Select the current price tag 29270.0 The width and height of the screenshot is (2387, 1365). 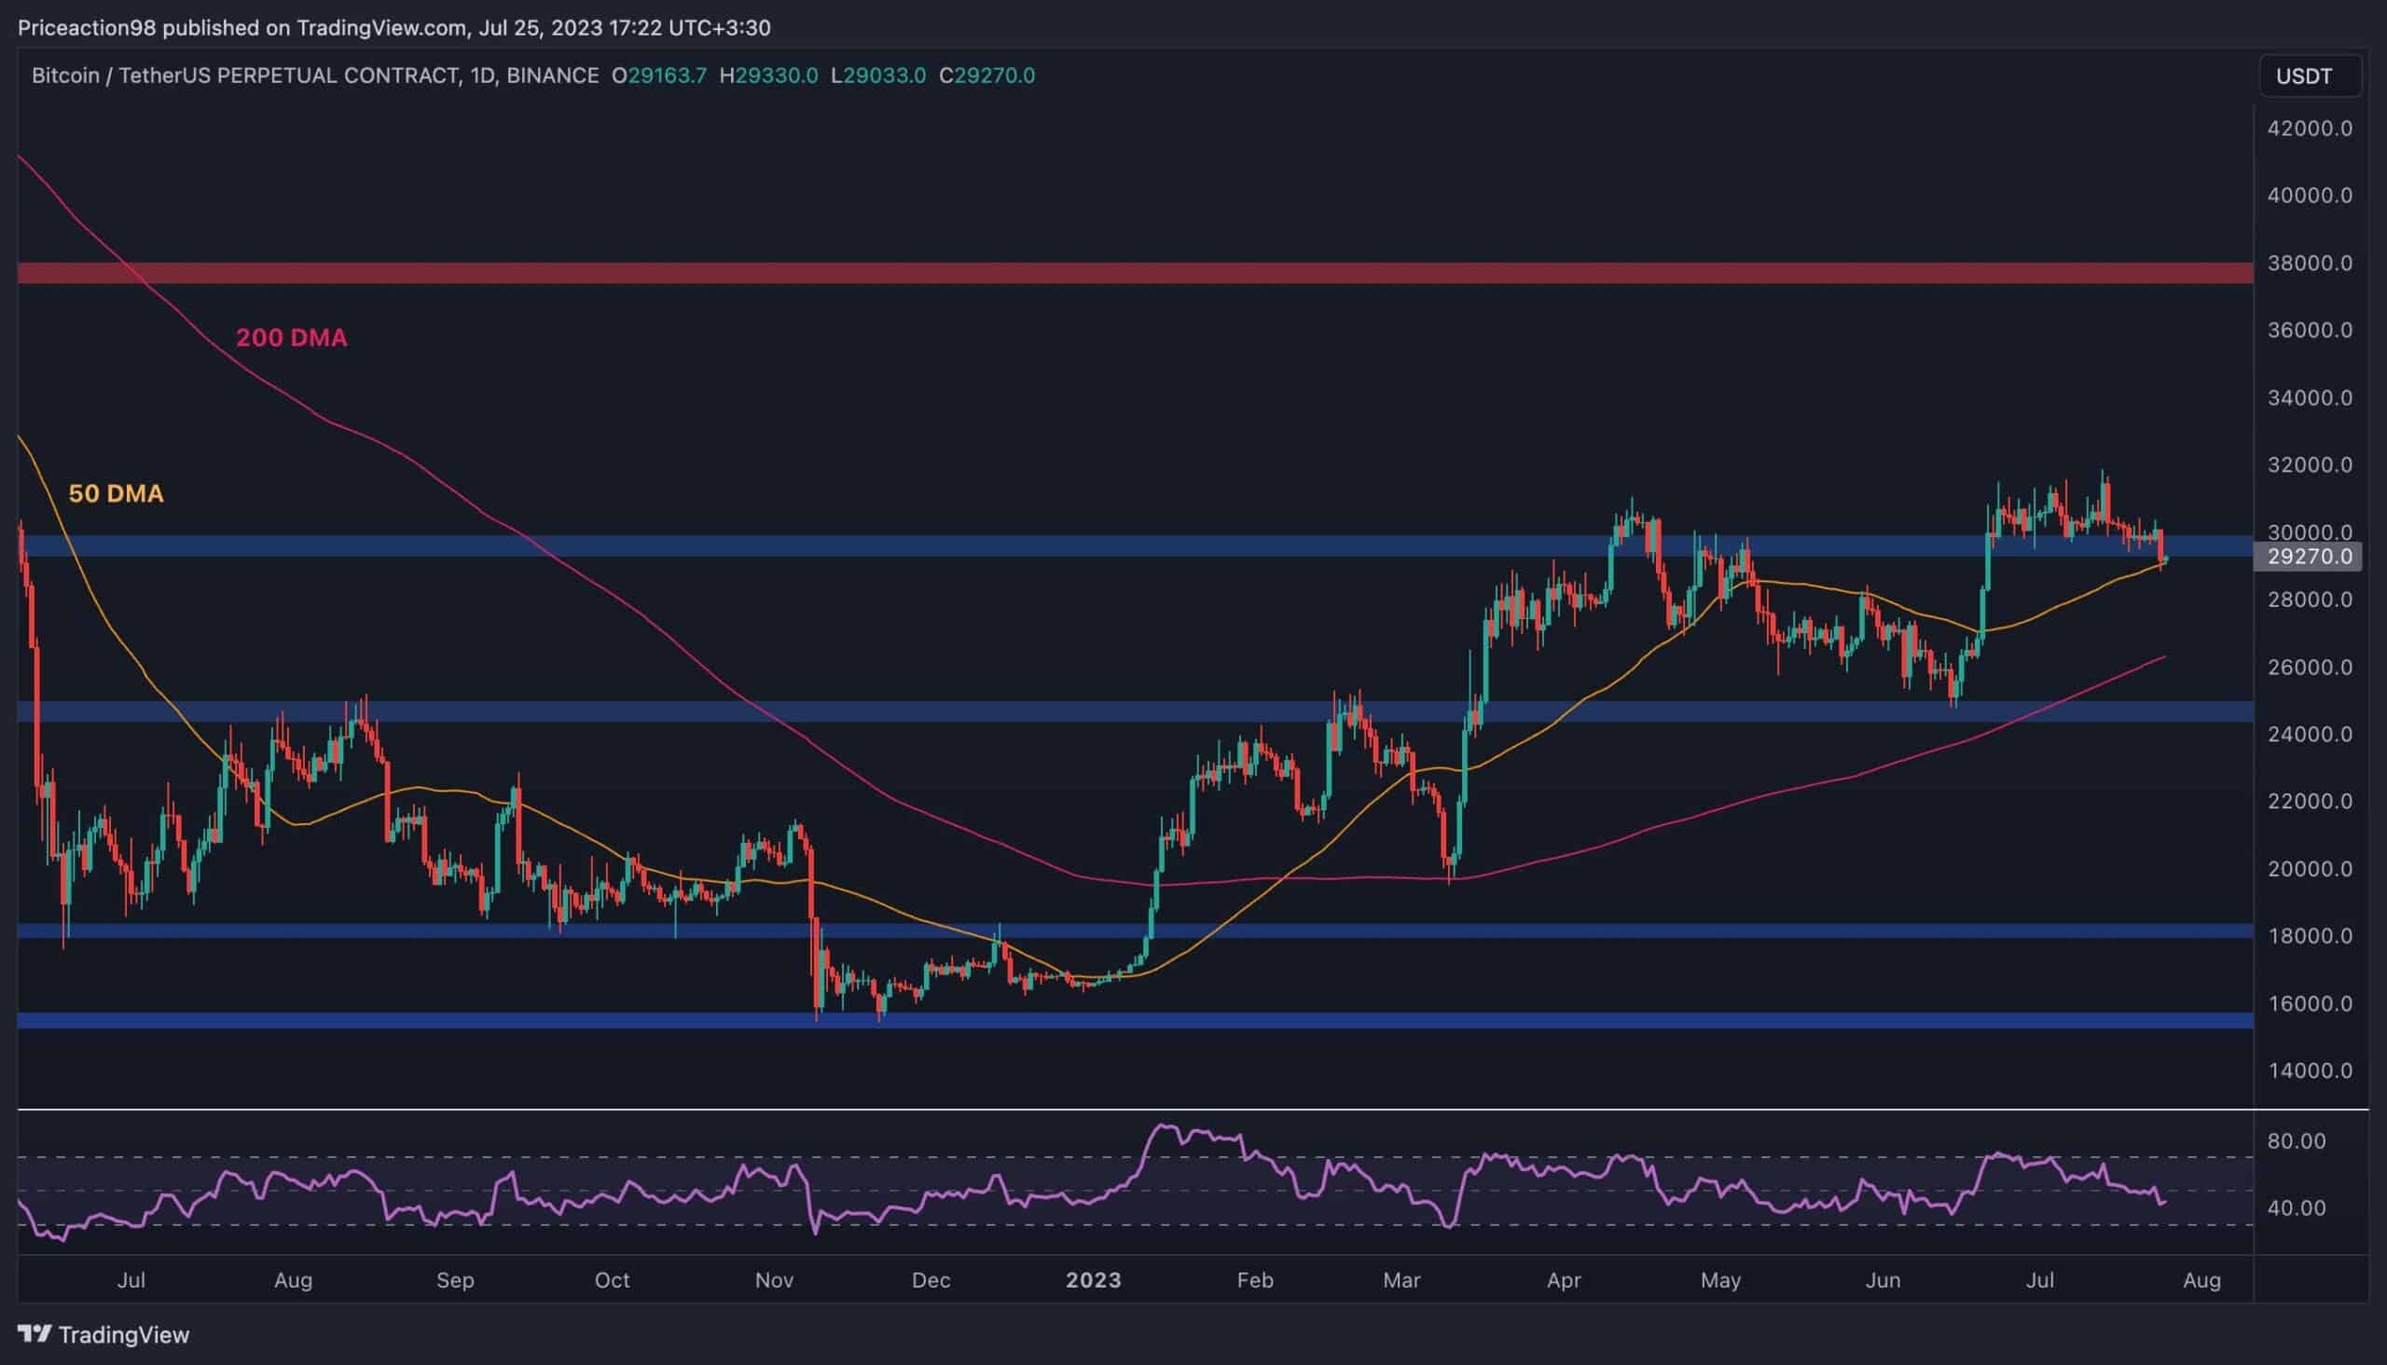[x=2311, y=557]
